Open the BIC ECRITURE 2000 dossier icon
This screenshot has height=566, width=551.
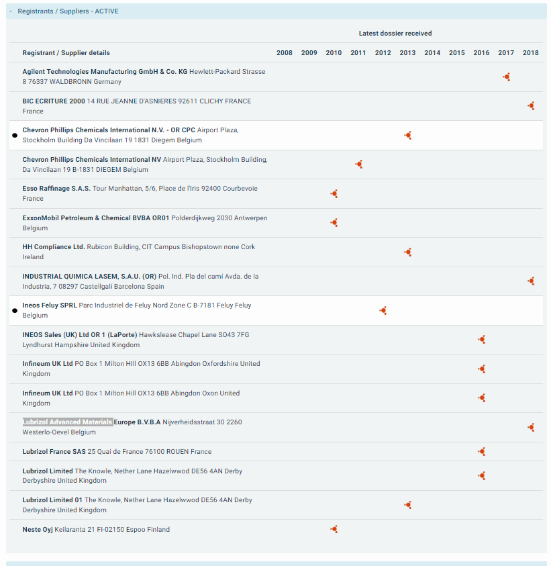531,106
